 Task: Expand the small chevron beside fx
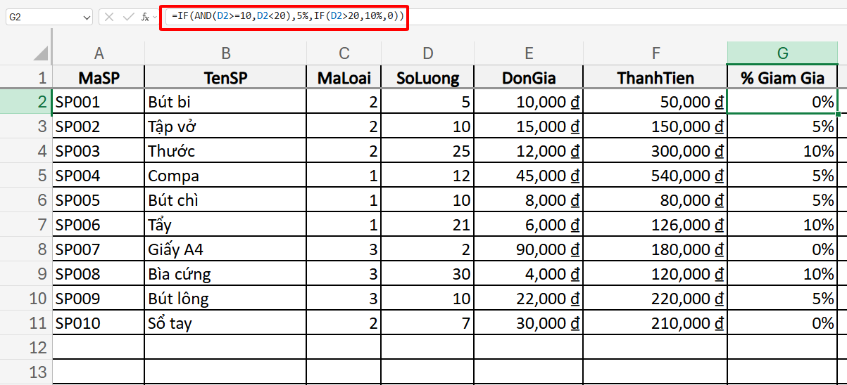pyautogui.click(x=155, y=17)
